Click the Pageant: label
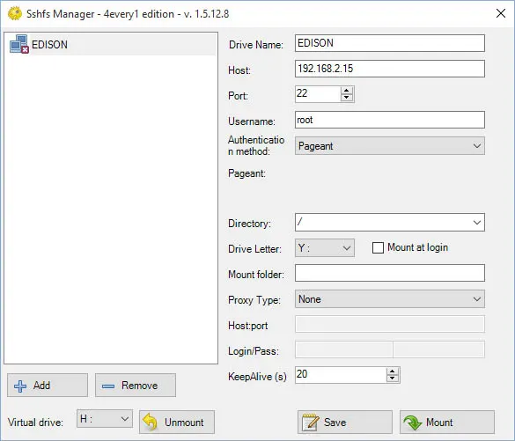515x441 pixels. [x=246, y=173]
